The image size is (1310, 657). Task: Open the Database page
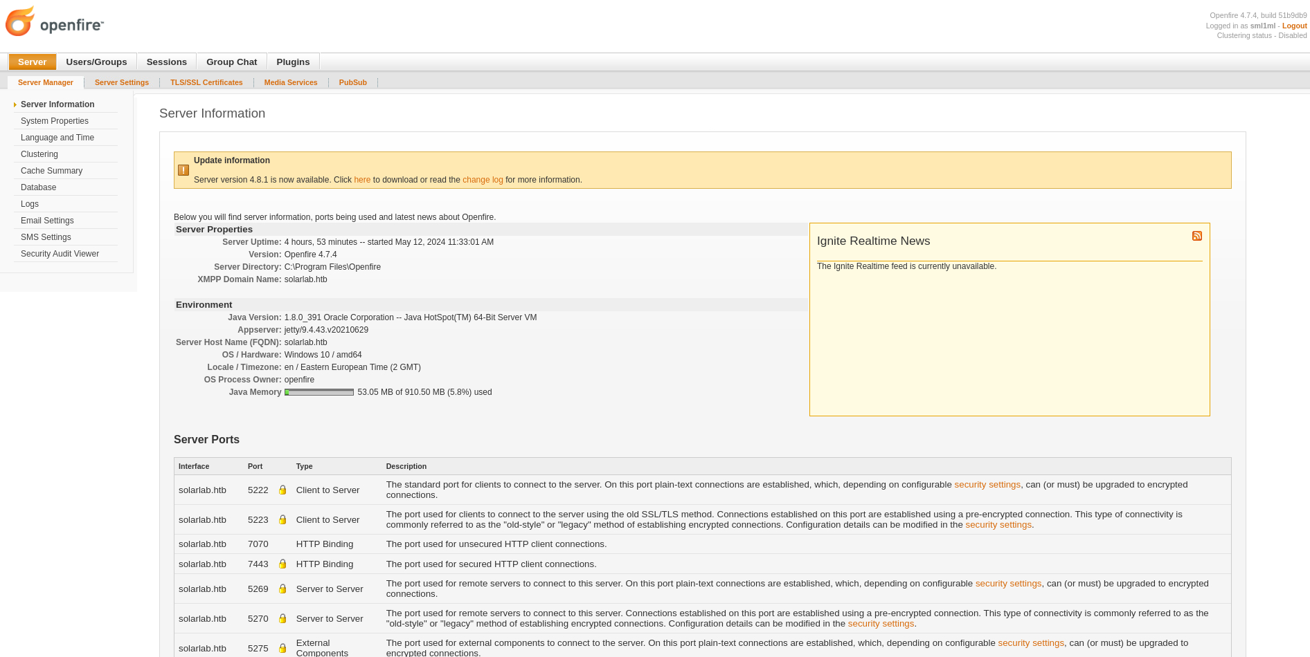point(39,187)
